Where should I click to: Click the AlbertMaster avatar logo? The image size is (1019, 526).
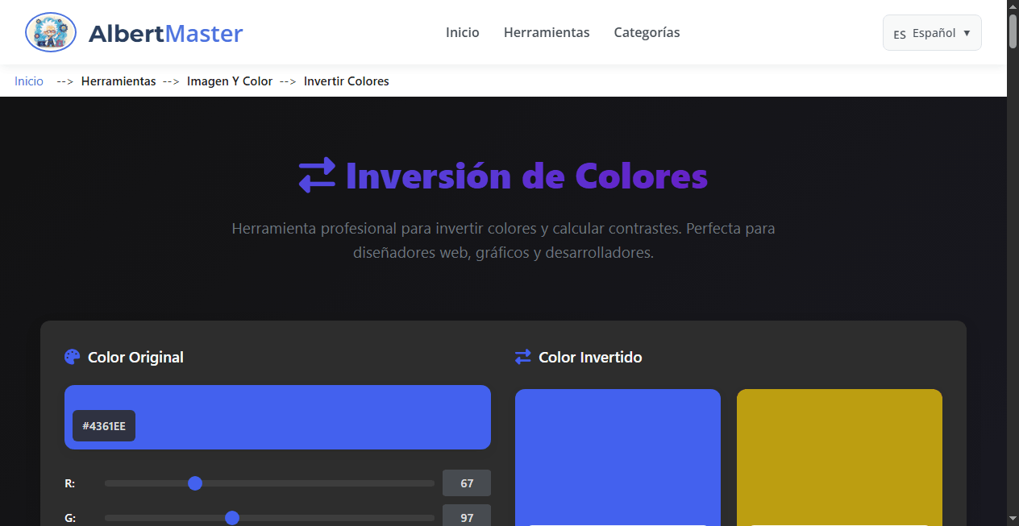pos(50,32)
